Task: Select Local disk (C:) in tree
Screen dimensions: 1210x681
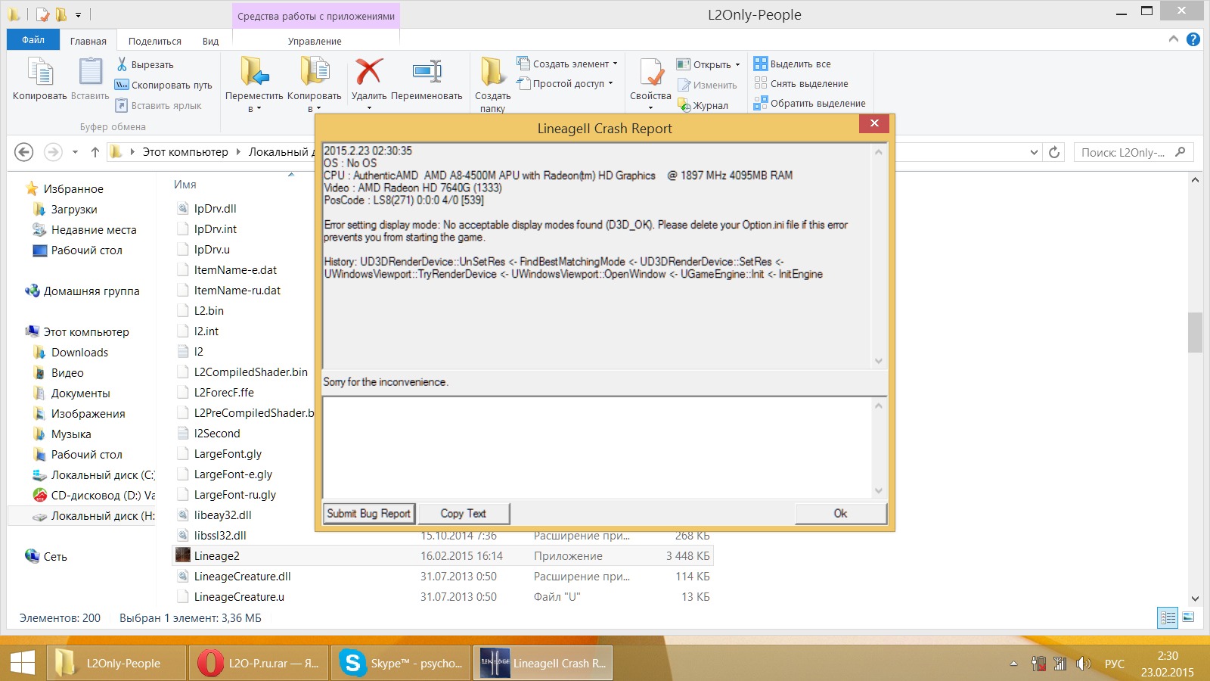Action: click(x=95, y=475)
